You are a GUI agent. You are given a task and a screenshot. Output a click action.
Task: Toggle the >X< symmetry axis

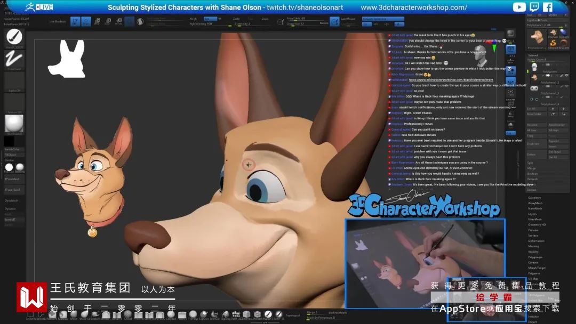point(366,24)
